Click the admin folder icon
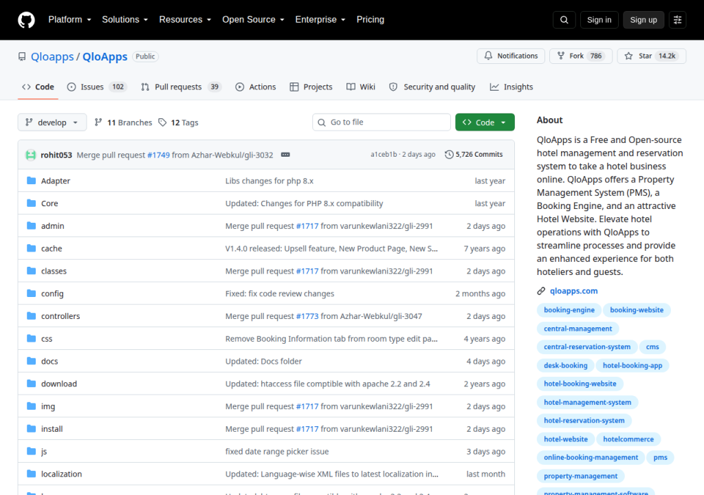Image resolution: width=704 pixels, height=495 pixels. coord(32,225)
